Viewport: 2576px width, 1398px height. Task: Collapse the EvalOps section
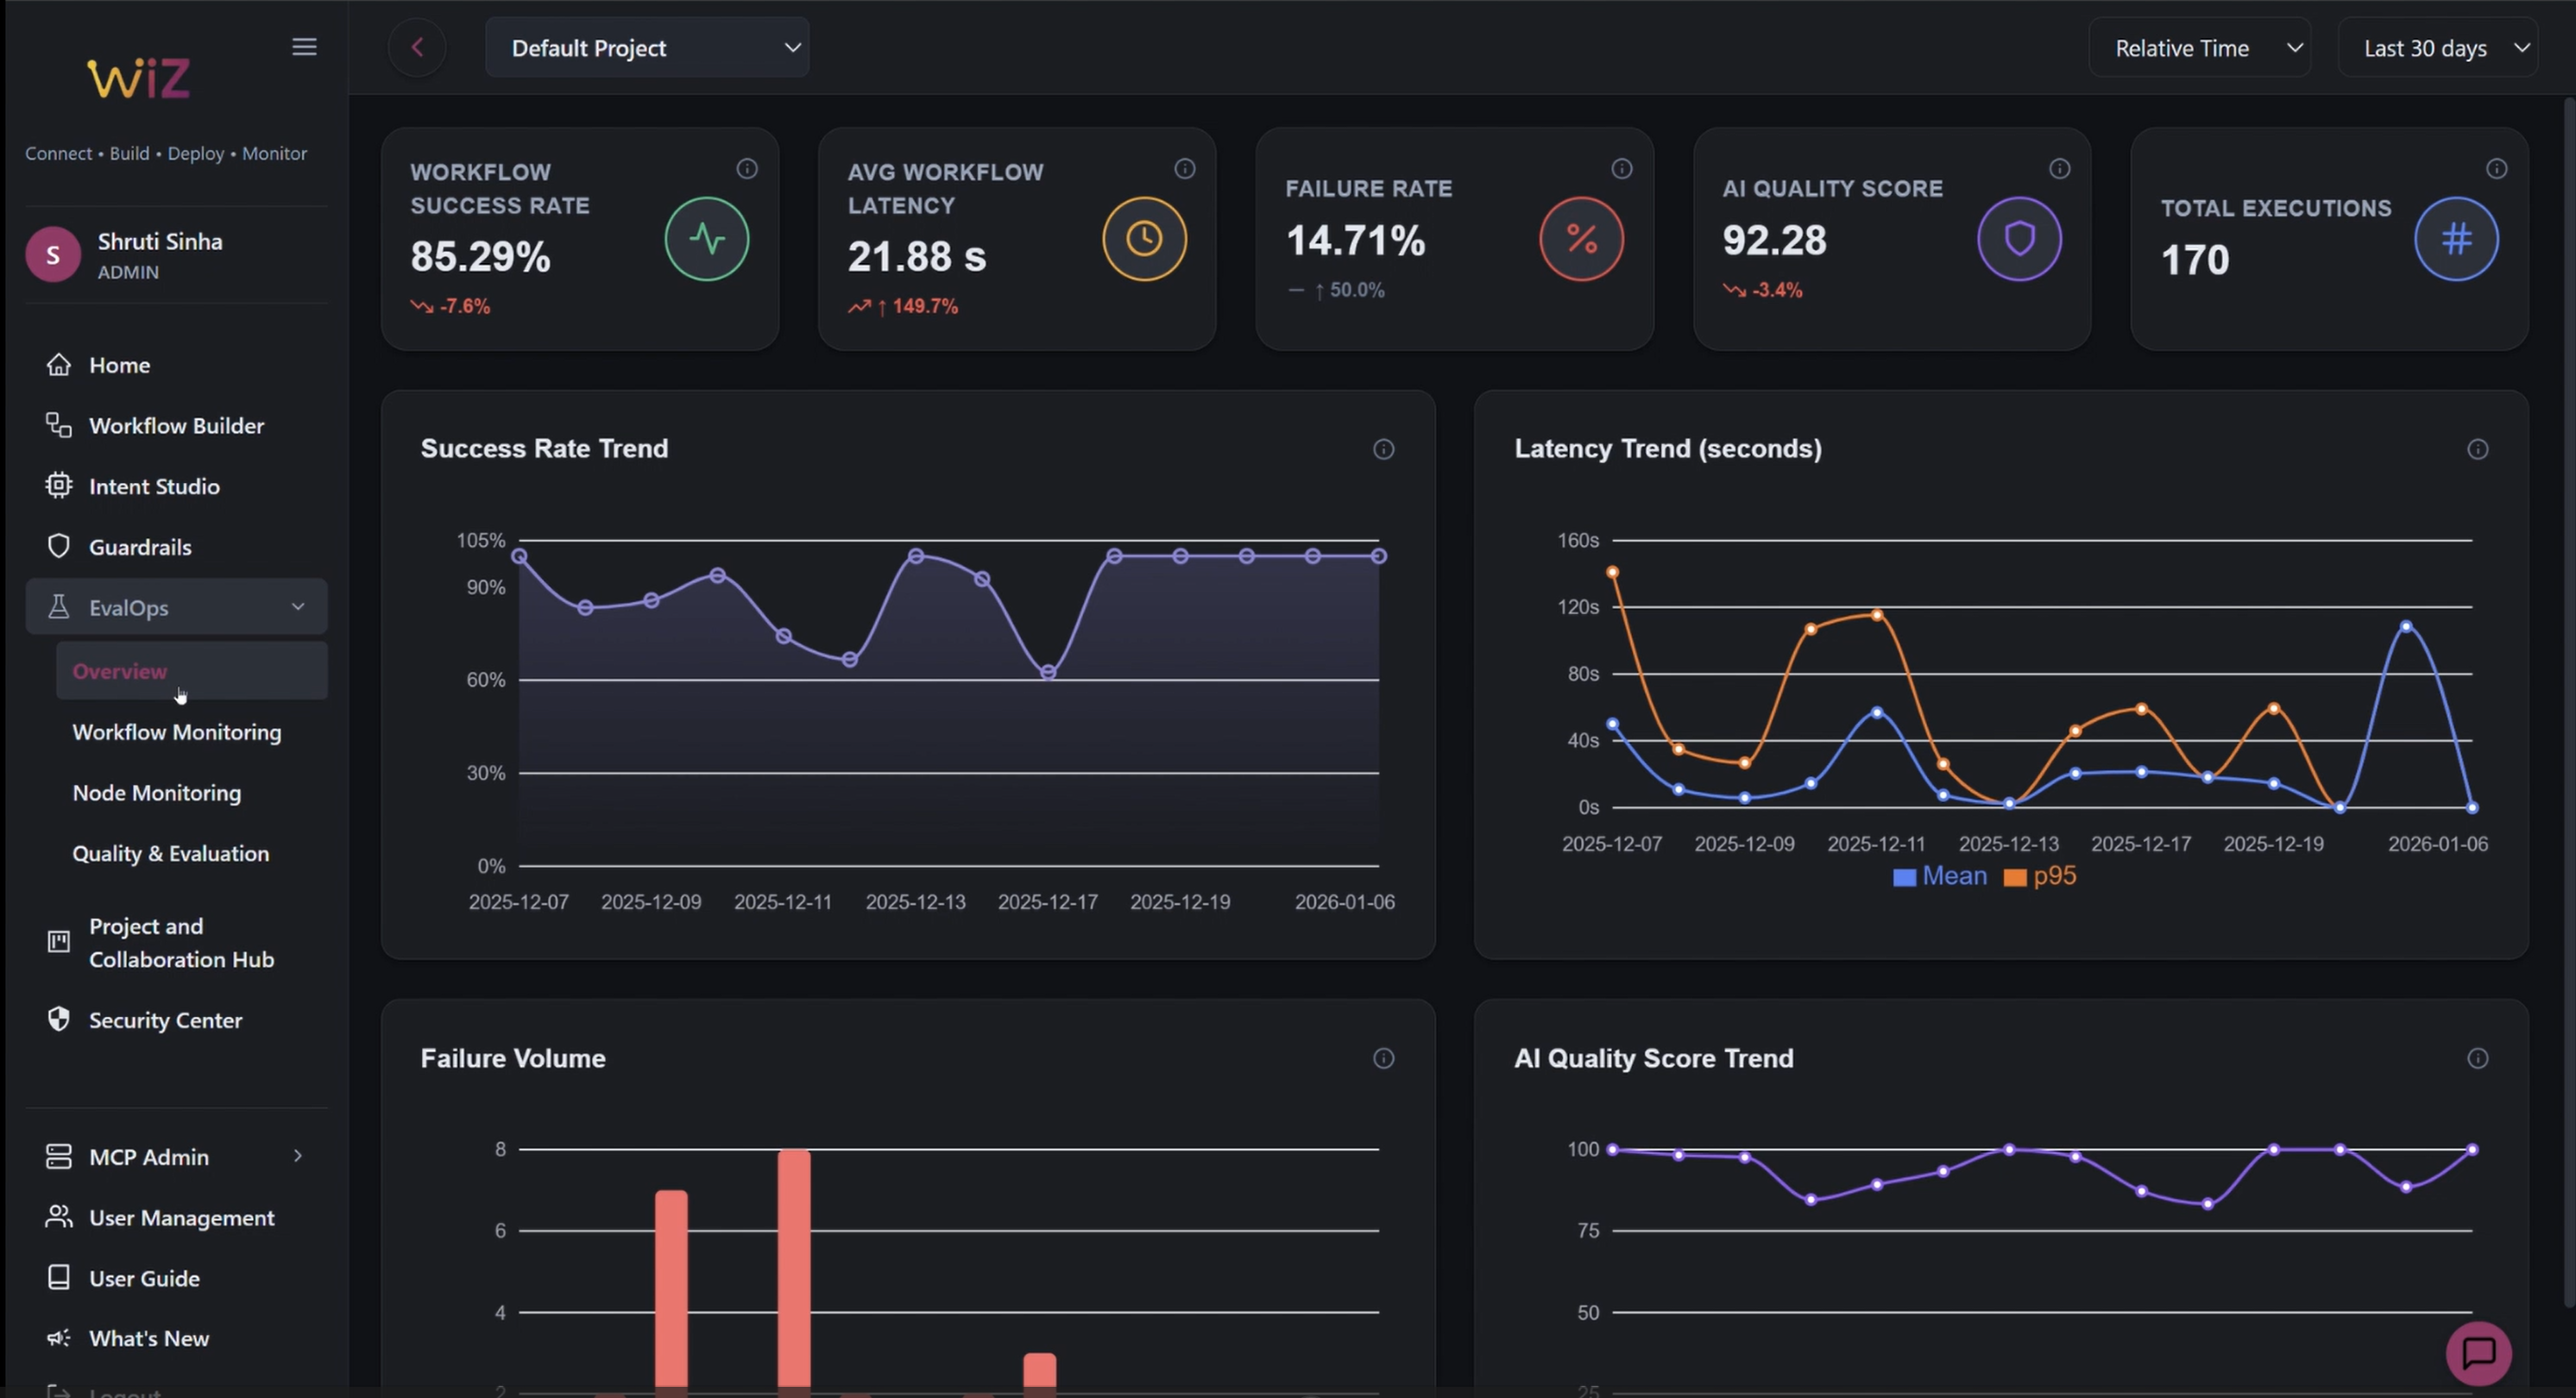tap(297, 606)
